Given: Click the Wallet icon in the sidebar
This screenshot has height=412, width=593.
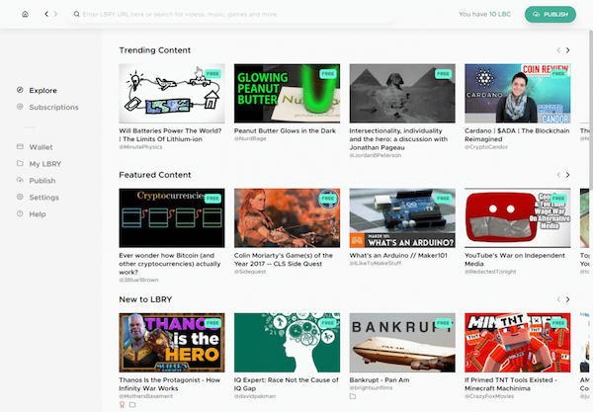Looking at the screenshot, I should [20, 147].
